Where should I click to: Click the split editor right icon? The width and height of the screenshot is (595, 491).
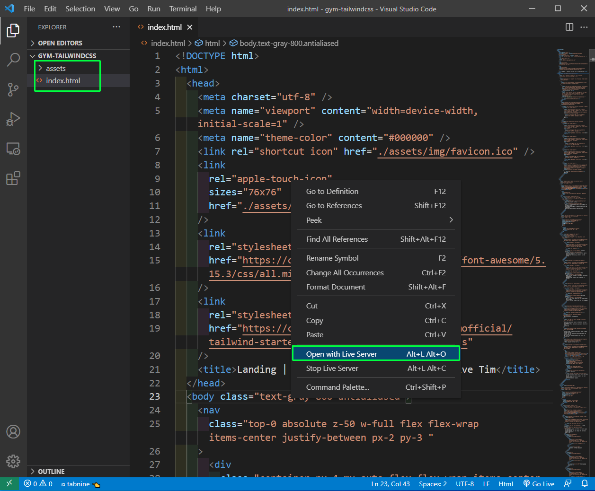click(x=569, y=27)
